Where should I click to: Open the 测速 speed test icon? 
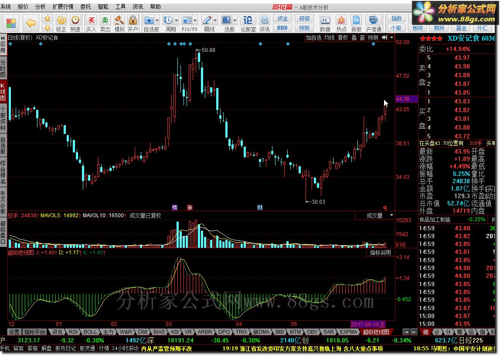pyautogui.click(x=75, y=23)
